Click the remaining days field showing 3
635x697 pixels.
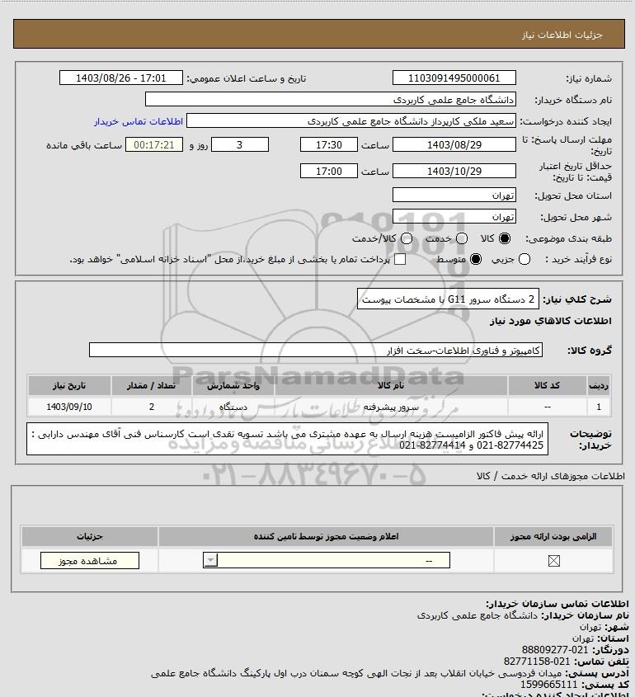pyautogui.click(x=239, y=144)
